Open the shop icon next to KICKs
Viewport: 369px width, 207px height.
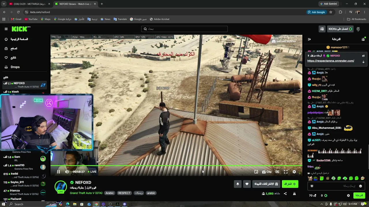click(322, 29)
